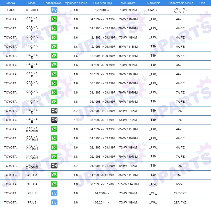Select PRIUS model cell in the _W3_ row
Viewport: 211px width, 207px height.
point(32,193)
